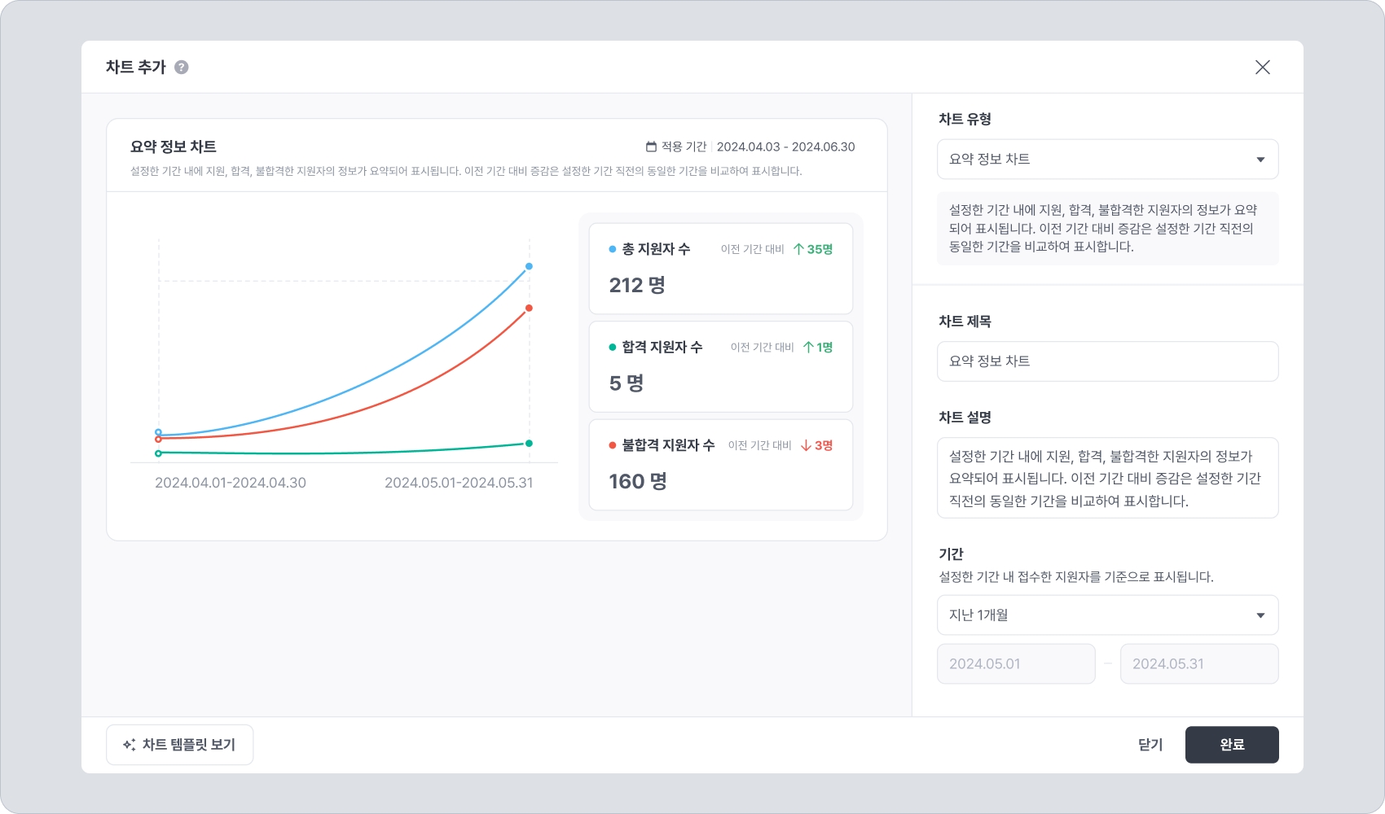The height and width of the screenshot is (814, 1385).
Task: Expand the 지난 1개월 period dropdown
Action: click(x=1107, y=615)
